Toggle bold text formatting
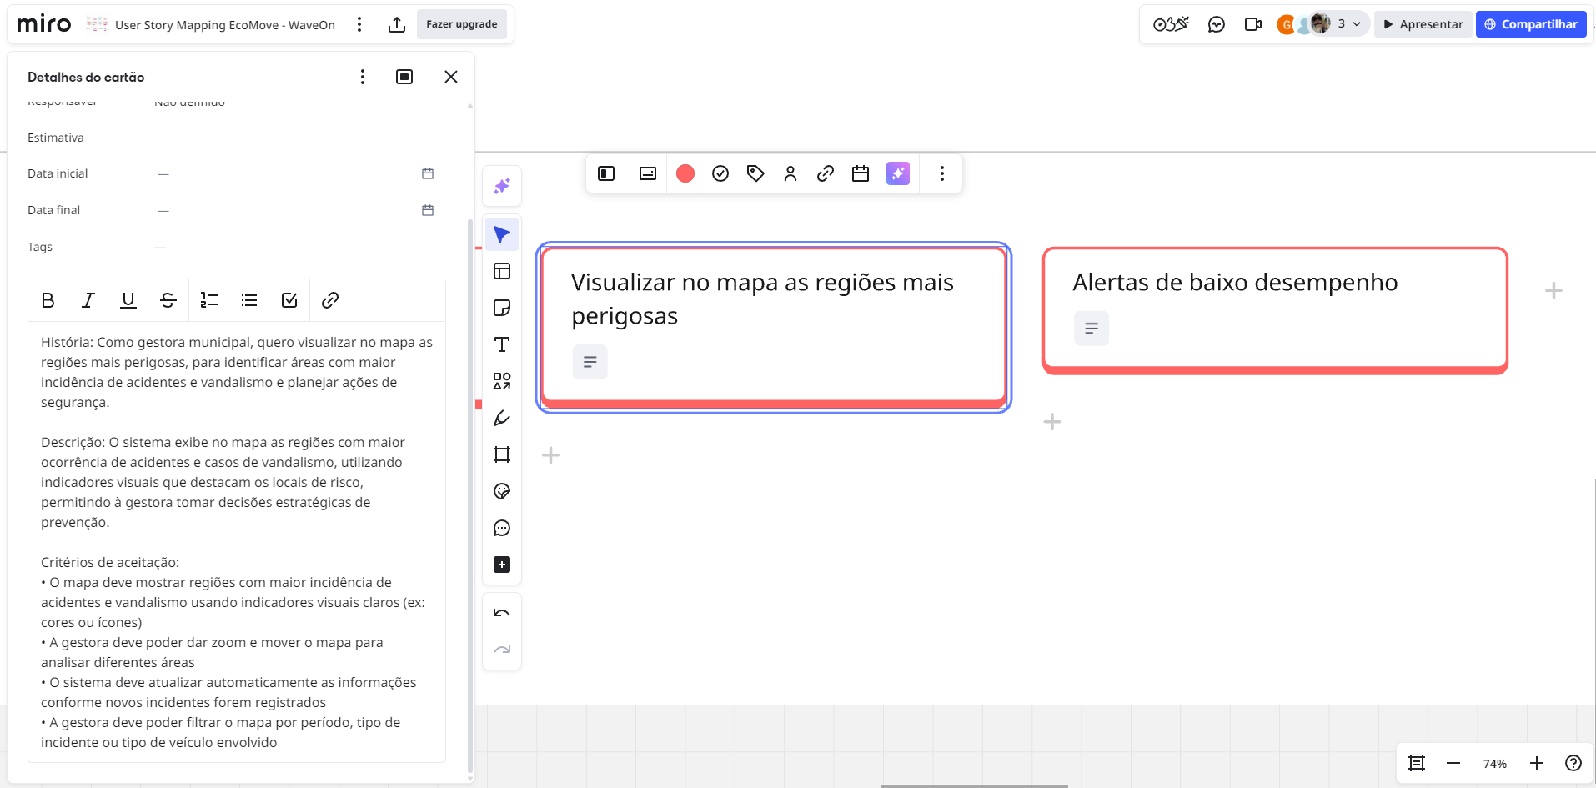The width and height of the screenshot is (1596, 788). (x=48, y=300)
